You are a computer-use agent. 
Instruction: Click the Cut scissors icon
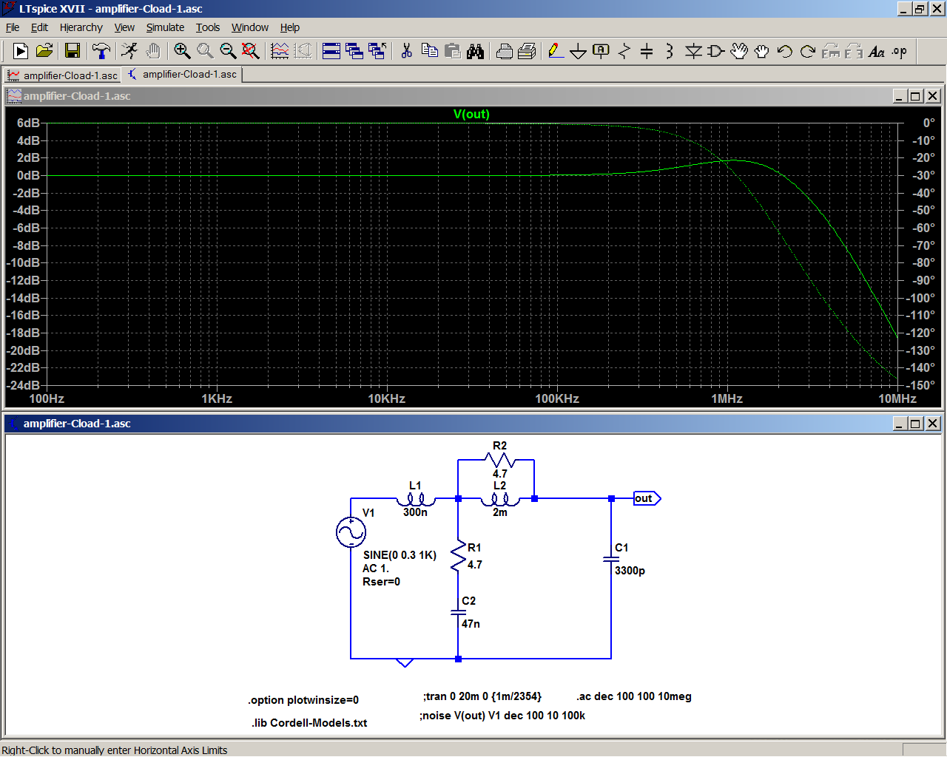point(406,51)
